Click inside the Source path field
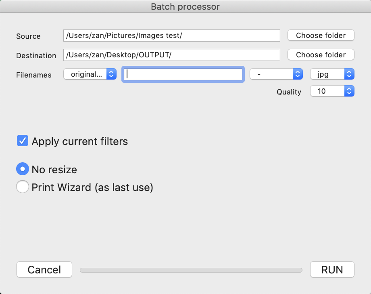The image size is (371, 294). [x=171, y=36]
